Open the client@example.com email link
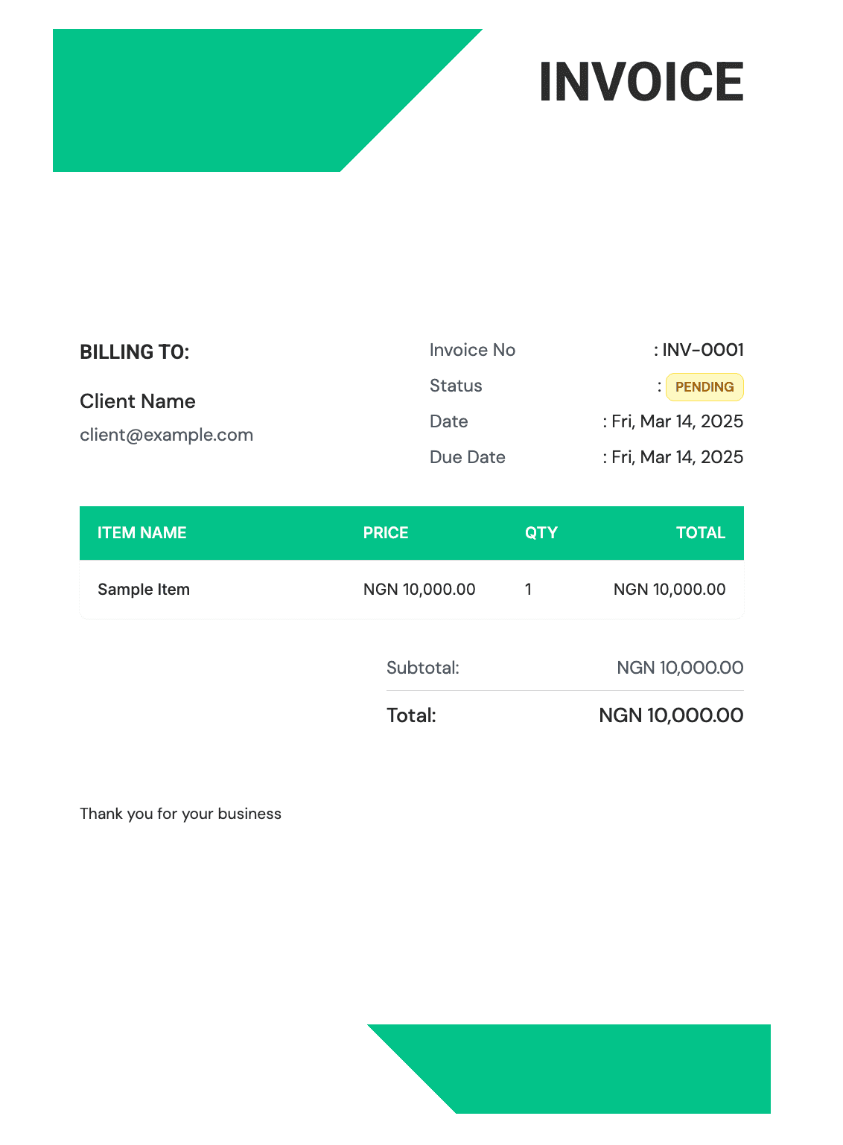Viewport: 843px width, 1145px height. tap(166, 435)
